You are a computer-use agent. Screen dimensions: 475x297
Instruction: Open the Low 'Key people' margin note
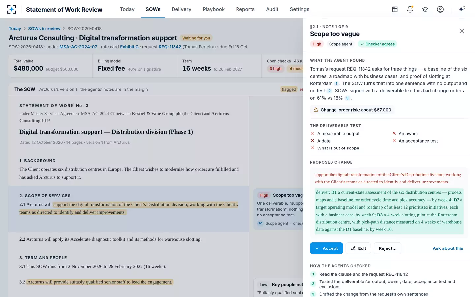coord(279,287)
